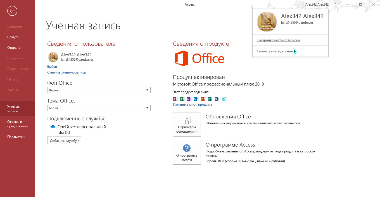The width and height of the screenshot is (380, 197).
Task: Click the Access product icon
Action: coord(175,99)
